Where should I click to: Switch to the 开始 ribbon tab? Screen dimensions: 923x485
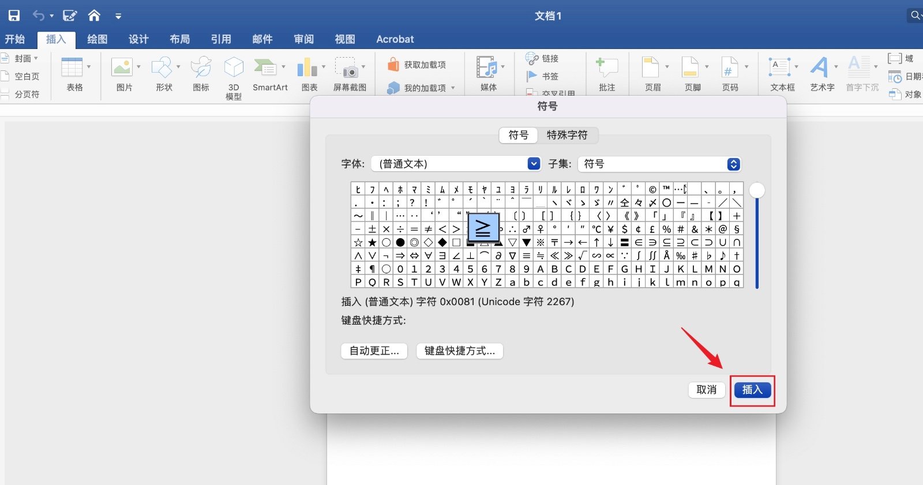(15, 39)
